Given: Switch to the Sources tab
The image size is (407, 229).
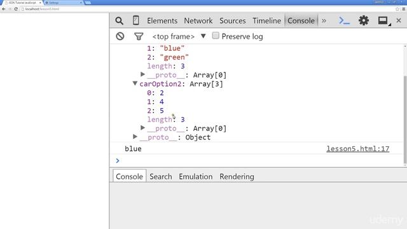Looking at the screenshot, I should pyautogui.click(x=232, y=21).
